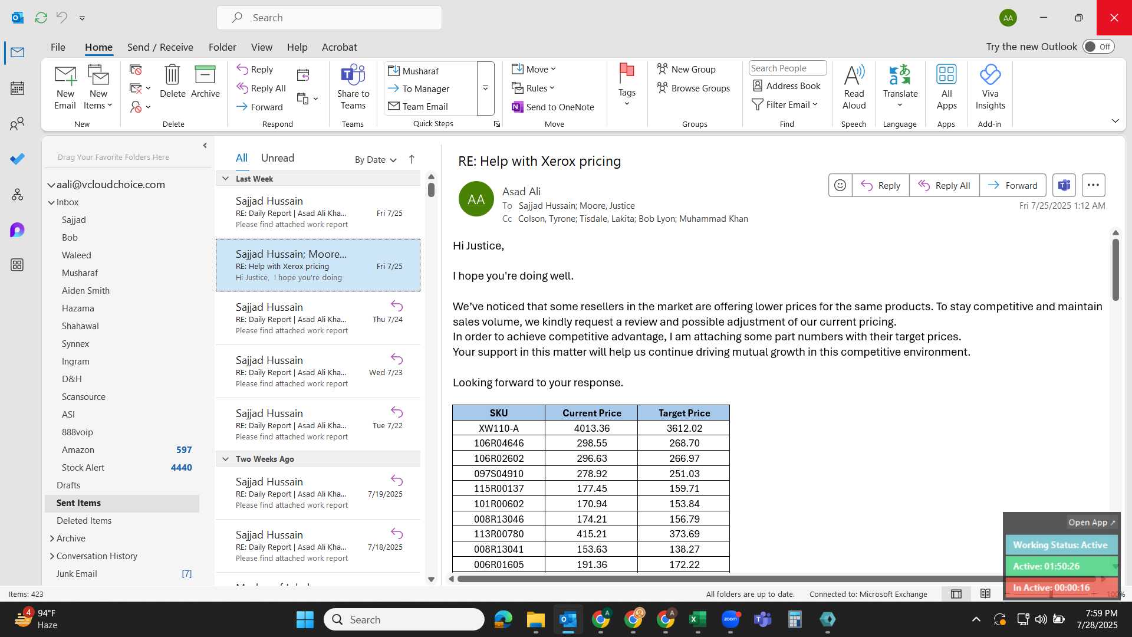
Task: Click Reply in the reading pane
Action: 880,185
